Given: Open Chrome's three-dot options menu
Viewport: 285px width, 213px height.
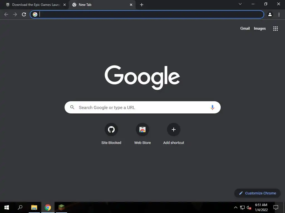Looking at the screenshot, I should (x=279, y=14).
